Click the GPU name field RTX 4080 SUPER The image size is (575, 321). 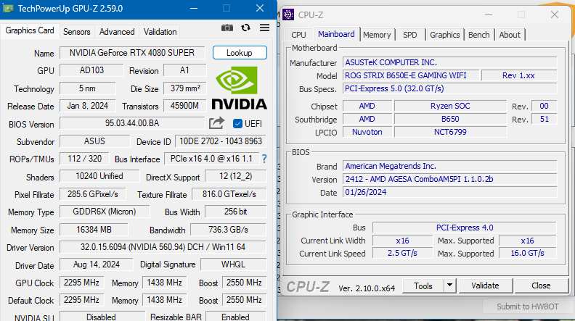(x=132, y=53)
